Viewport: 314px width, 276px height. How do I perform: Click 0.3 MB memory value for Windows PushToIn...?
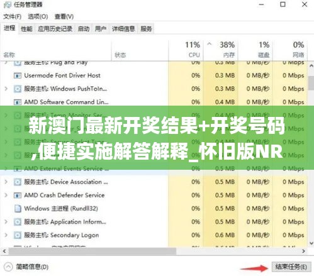pyautogui.click(x=225, y=89)
